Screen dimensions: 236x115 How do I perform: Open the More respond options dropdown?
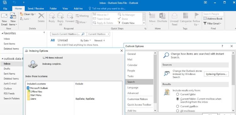click(81, 22)
